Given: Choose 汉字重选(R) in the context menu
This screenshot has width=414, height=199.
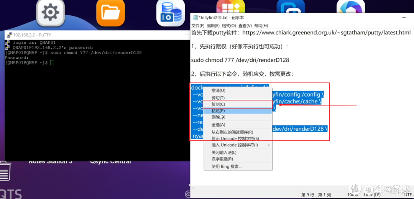Looking at the screenshot, I should click(238, 159).
